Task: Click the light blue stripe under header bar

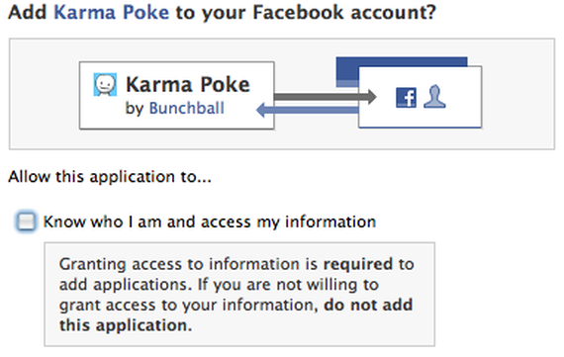Action: click(347, 84)
